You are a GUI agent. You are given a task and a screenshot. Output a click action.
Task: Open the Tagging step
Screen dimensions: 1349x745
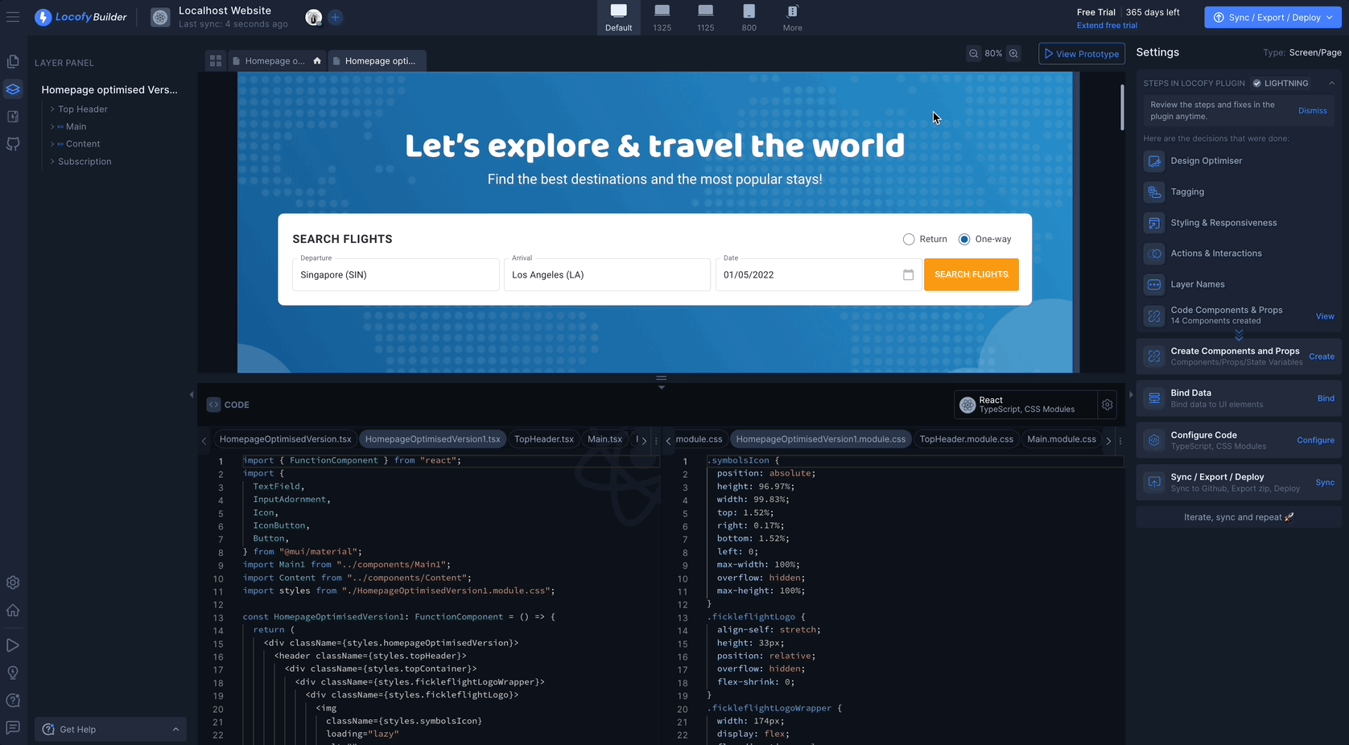pyautogui.click(x=1239, y=192)
